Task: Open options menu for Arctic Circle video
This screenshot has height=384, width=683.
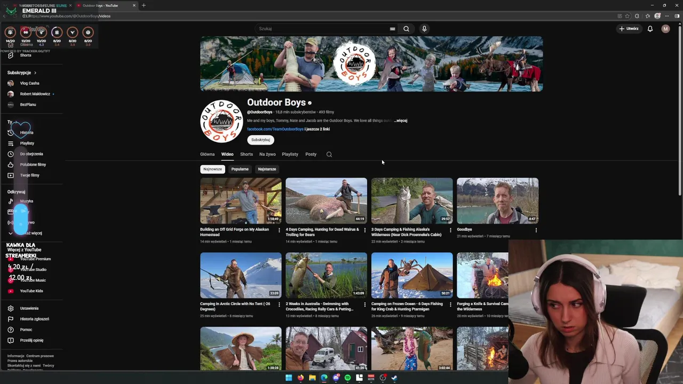Action: pyautogui.click(x=279, y=305)
